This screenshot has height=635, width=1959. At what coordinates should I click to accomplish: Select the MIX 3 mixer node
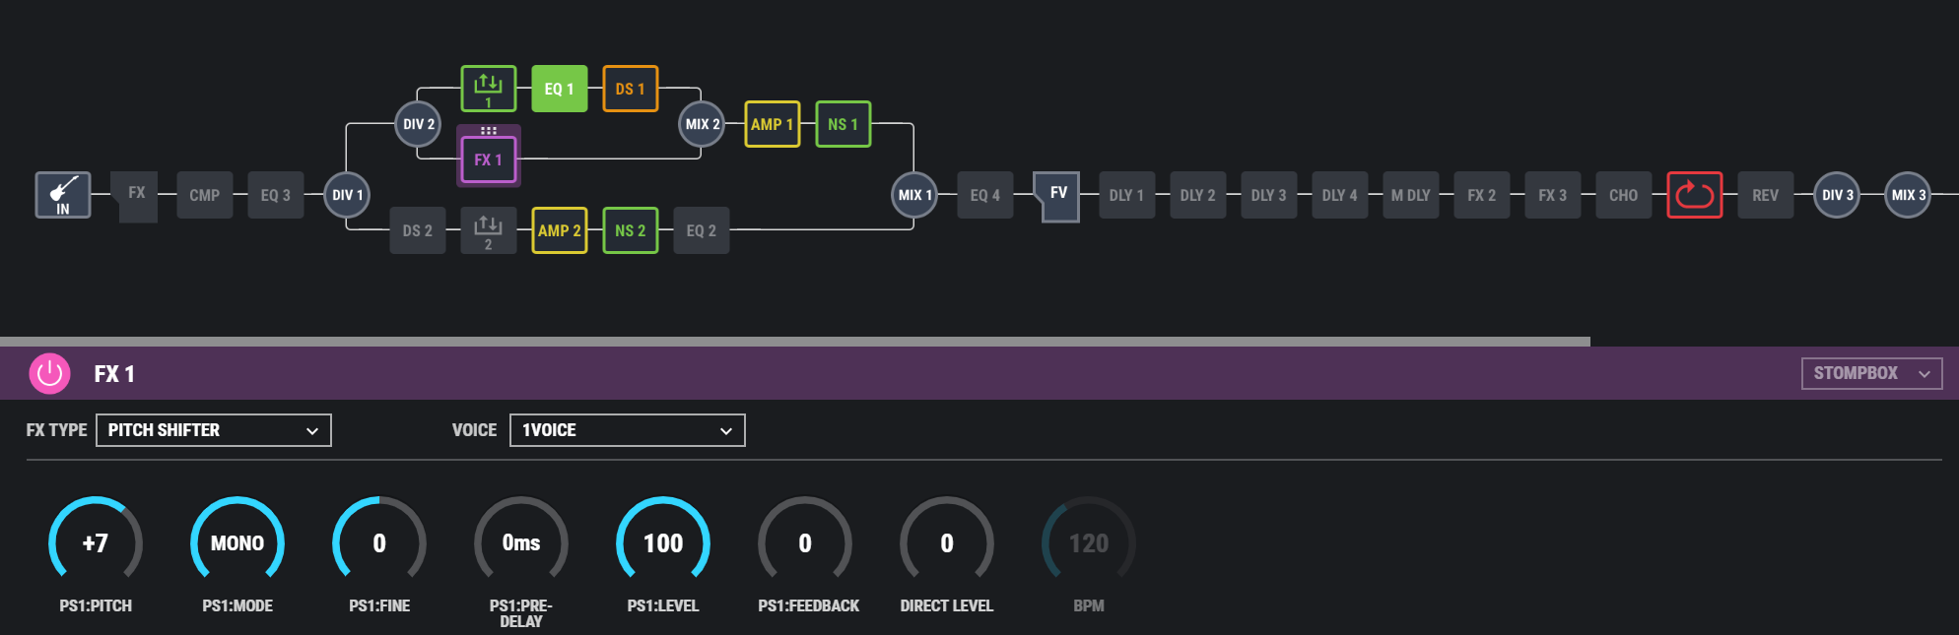(x=1908, y=195)
